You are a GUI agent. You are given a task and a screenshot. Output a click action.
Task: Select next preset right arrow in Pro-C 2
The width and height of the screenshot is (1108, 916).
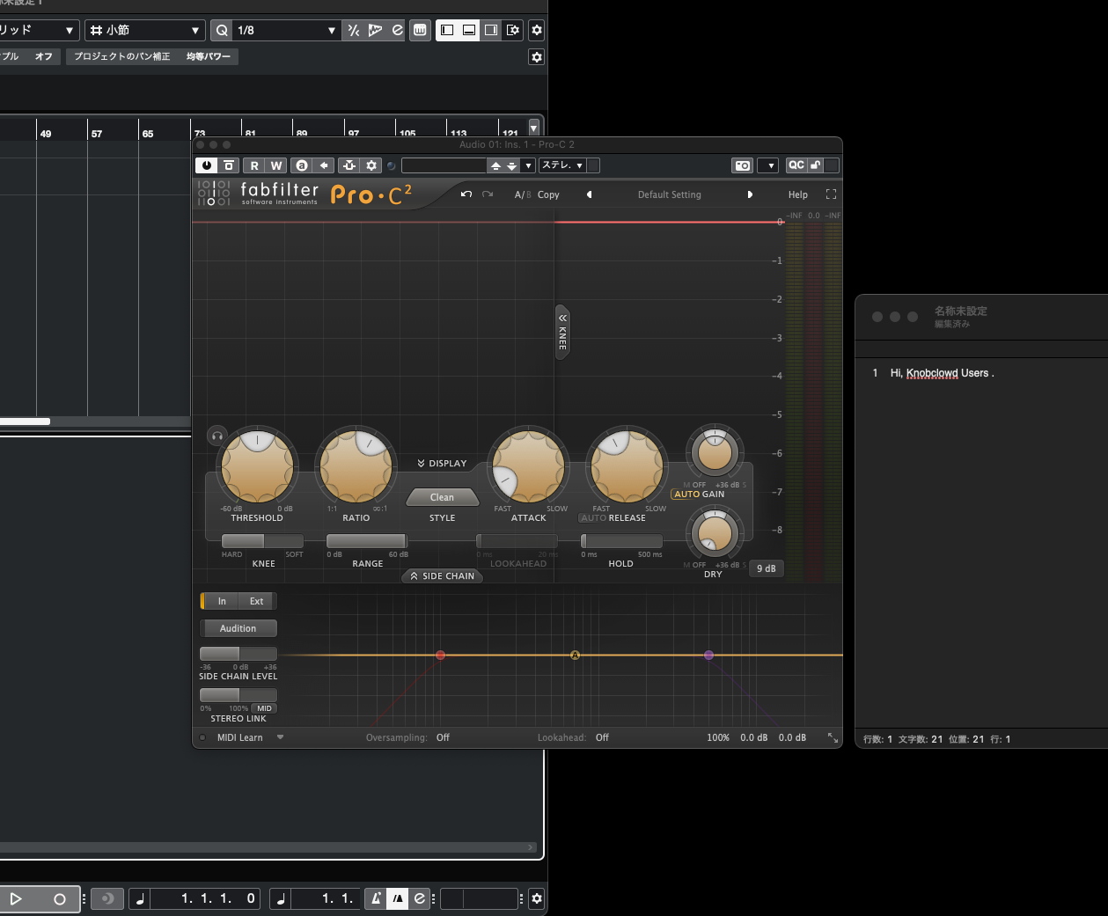[x=750, y=194]
